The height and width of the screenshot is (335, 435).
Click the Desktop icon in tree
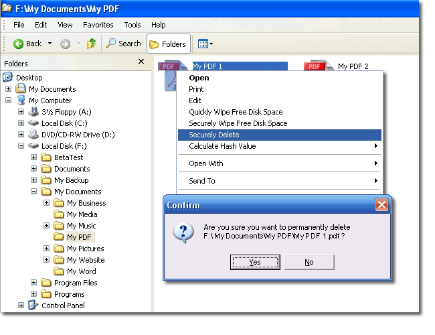tap(8, 77)
